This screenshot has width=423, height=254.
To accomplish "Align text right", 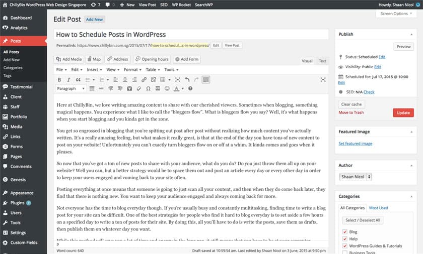I will [x=134, y=79].
